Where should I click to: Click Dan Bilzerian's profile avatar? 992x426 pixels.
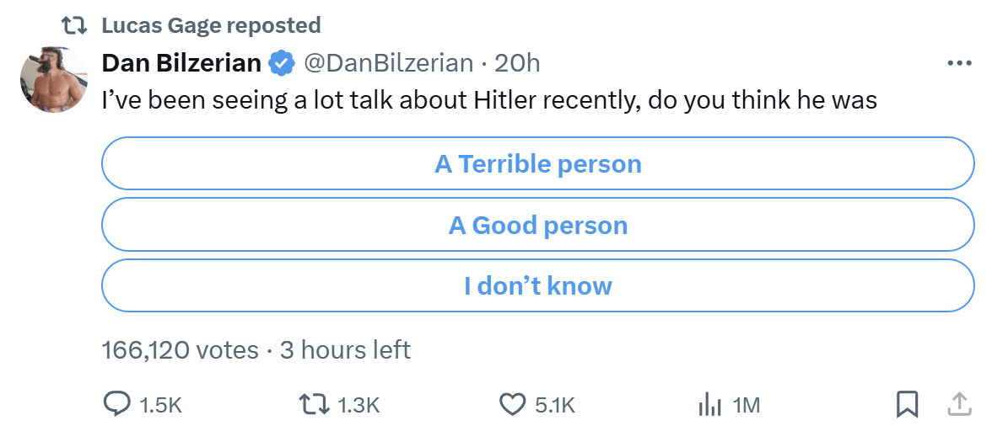(54, 79)
